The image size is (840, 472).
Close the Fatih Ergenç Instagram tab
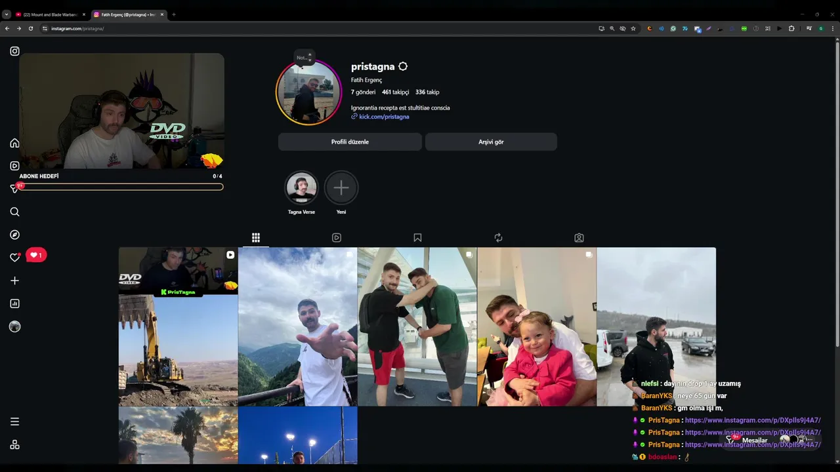pos(162,14)
